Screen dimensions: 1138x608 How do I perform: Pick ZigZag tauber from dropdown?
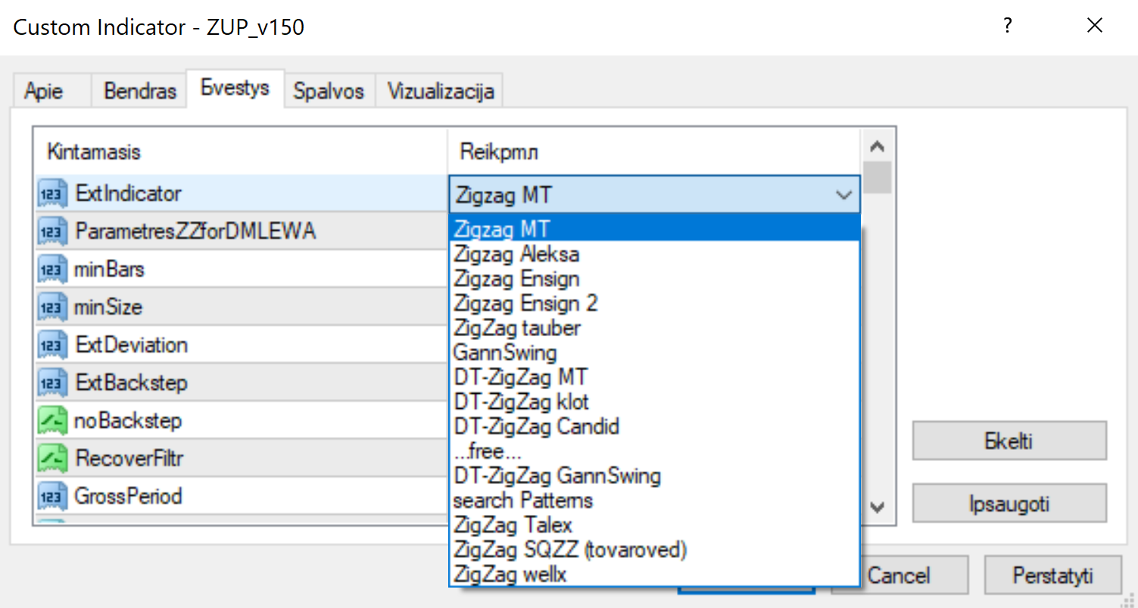(x=654, y=328)
